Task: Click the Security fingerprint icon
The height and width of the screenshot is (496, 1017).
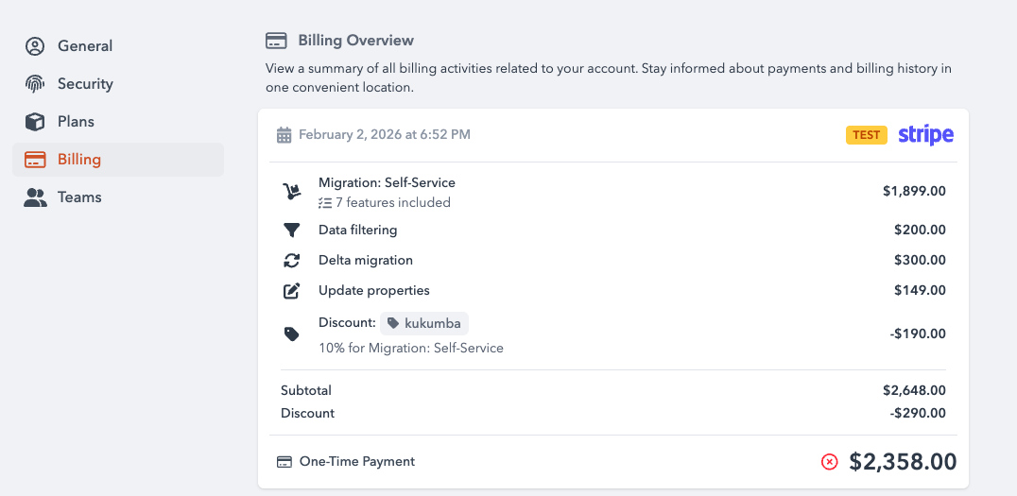Action: [35, 84]
